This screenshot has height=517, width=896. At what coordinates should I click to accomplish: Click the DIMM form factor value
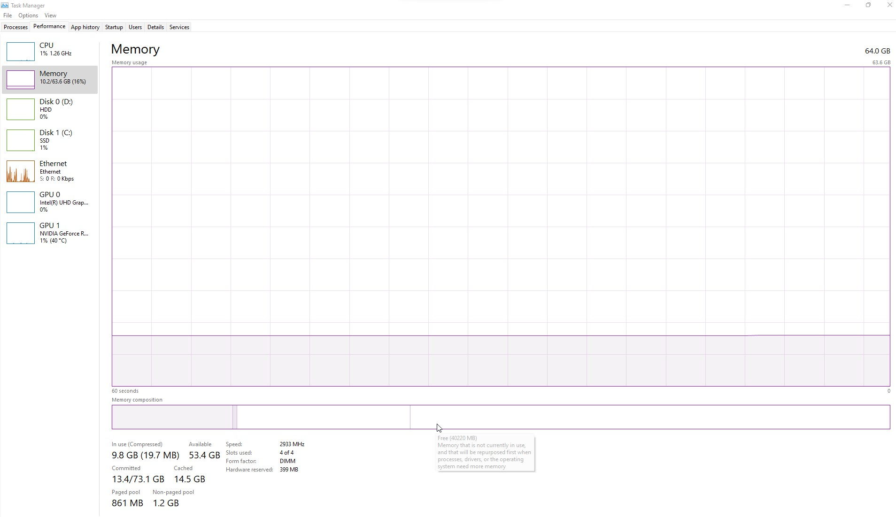(x=287, y=461)
